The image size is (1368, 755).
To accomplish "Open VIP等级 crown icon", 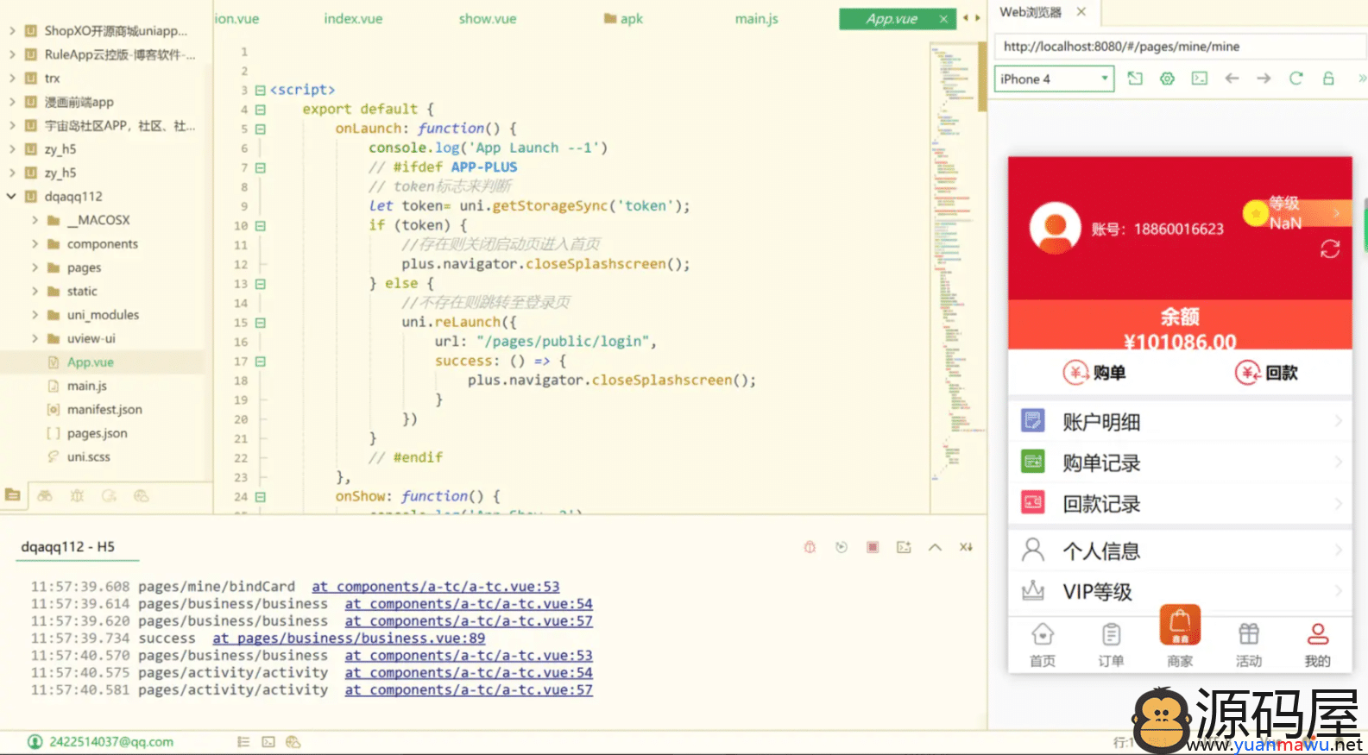I will click(x=1032, y=591).
